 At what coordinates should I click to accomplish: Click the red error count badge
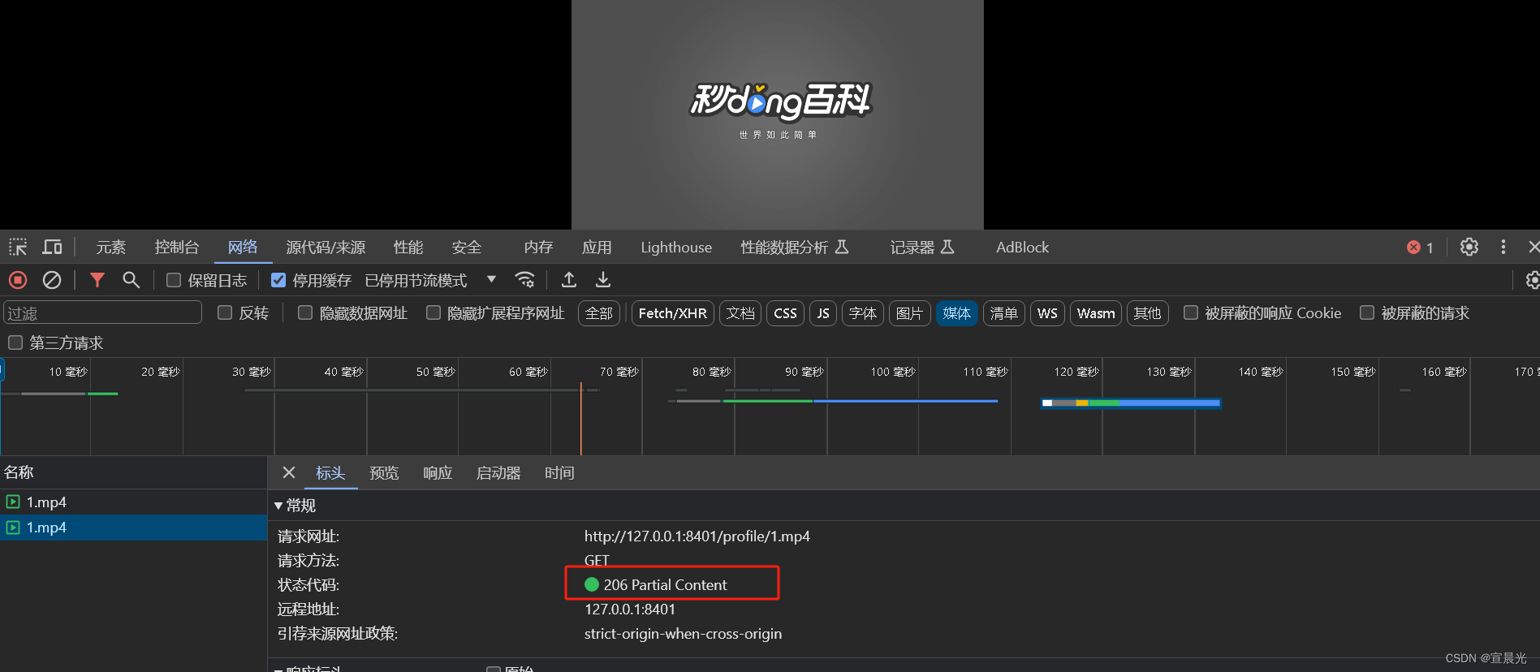point(1420,248)
